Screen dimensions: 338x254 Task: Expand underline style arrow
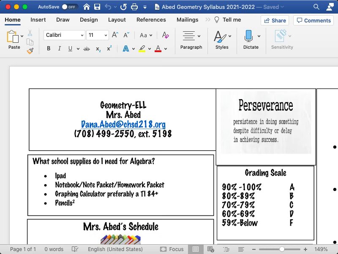pyautogui.click(x=78, y=49)
